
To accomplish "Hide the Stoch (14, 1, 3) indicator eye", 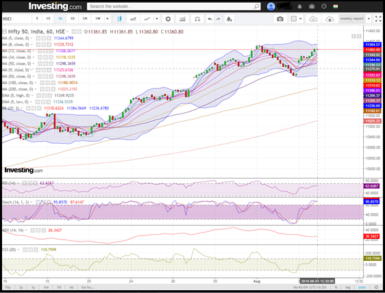I will [38, 202].
